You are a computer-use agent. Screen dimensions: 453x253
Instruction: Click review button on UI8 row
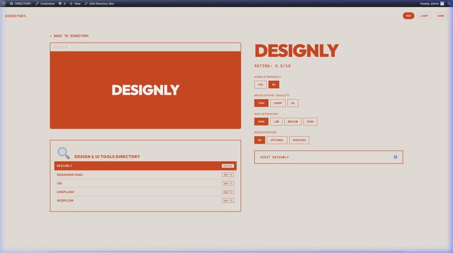(228, 183)
